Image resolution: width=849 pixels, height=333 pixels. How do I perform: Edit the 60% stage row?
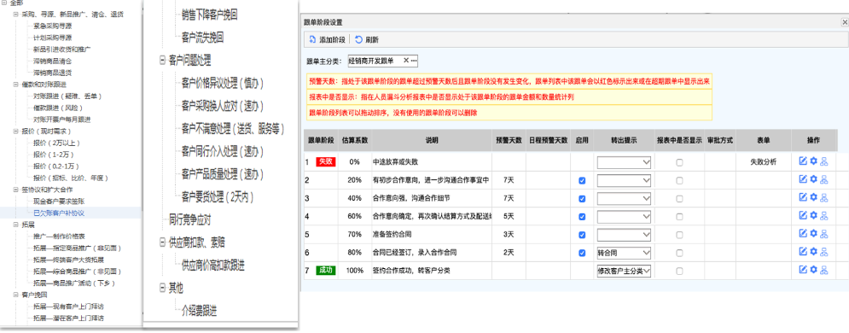[803, 215]
